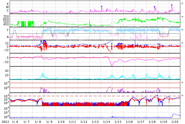Select the 1/14 date label
Screen dimensions: 185x124
coord(107,122)
